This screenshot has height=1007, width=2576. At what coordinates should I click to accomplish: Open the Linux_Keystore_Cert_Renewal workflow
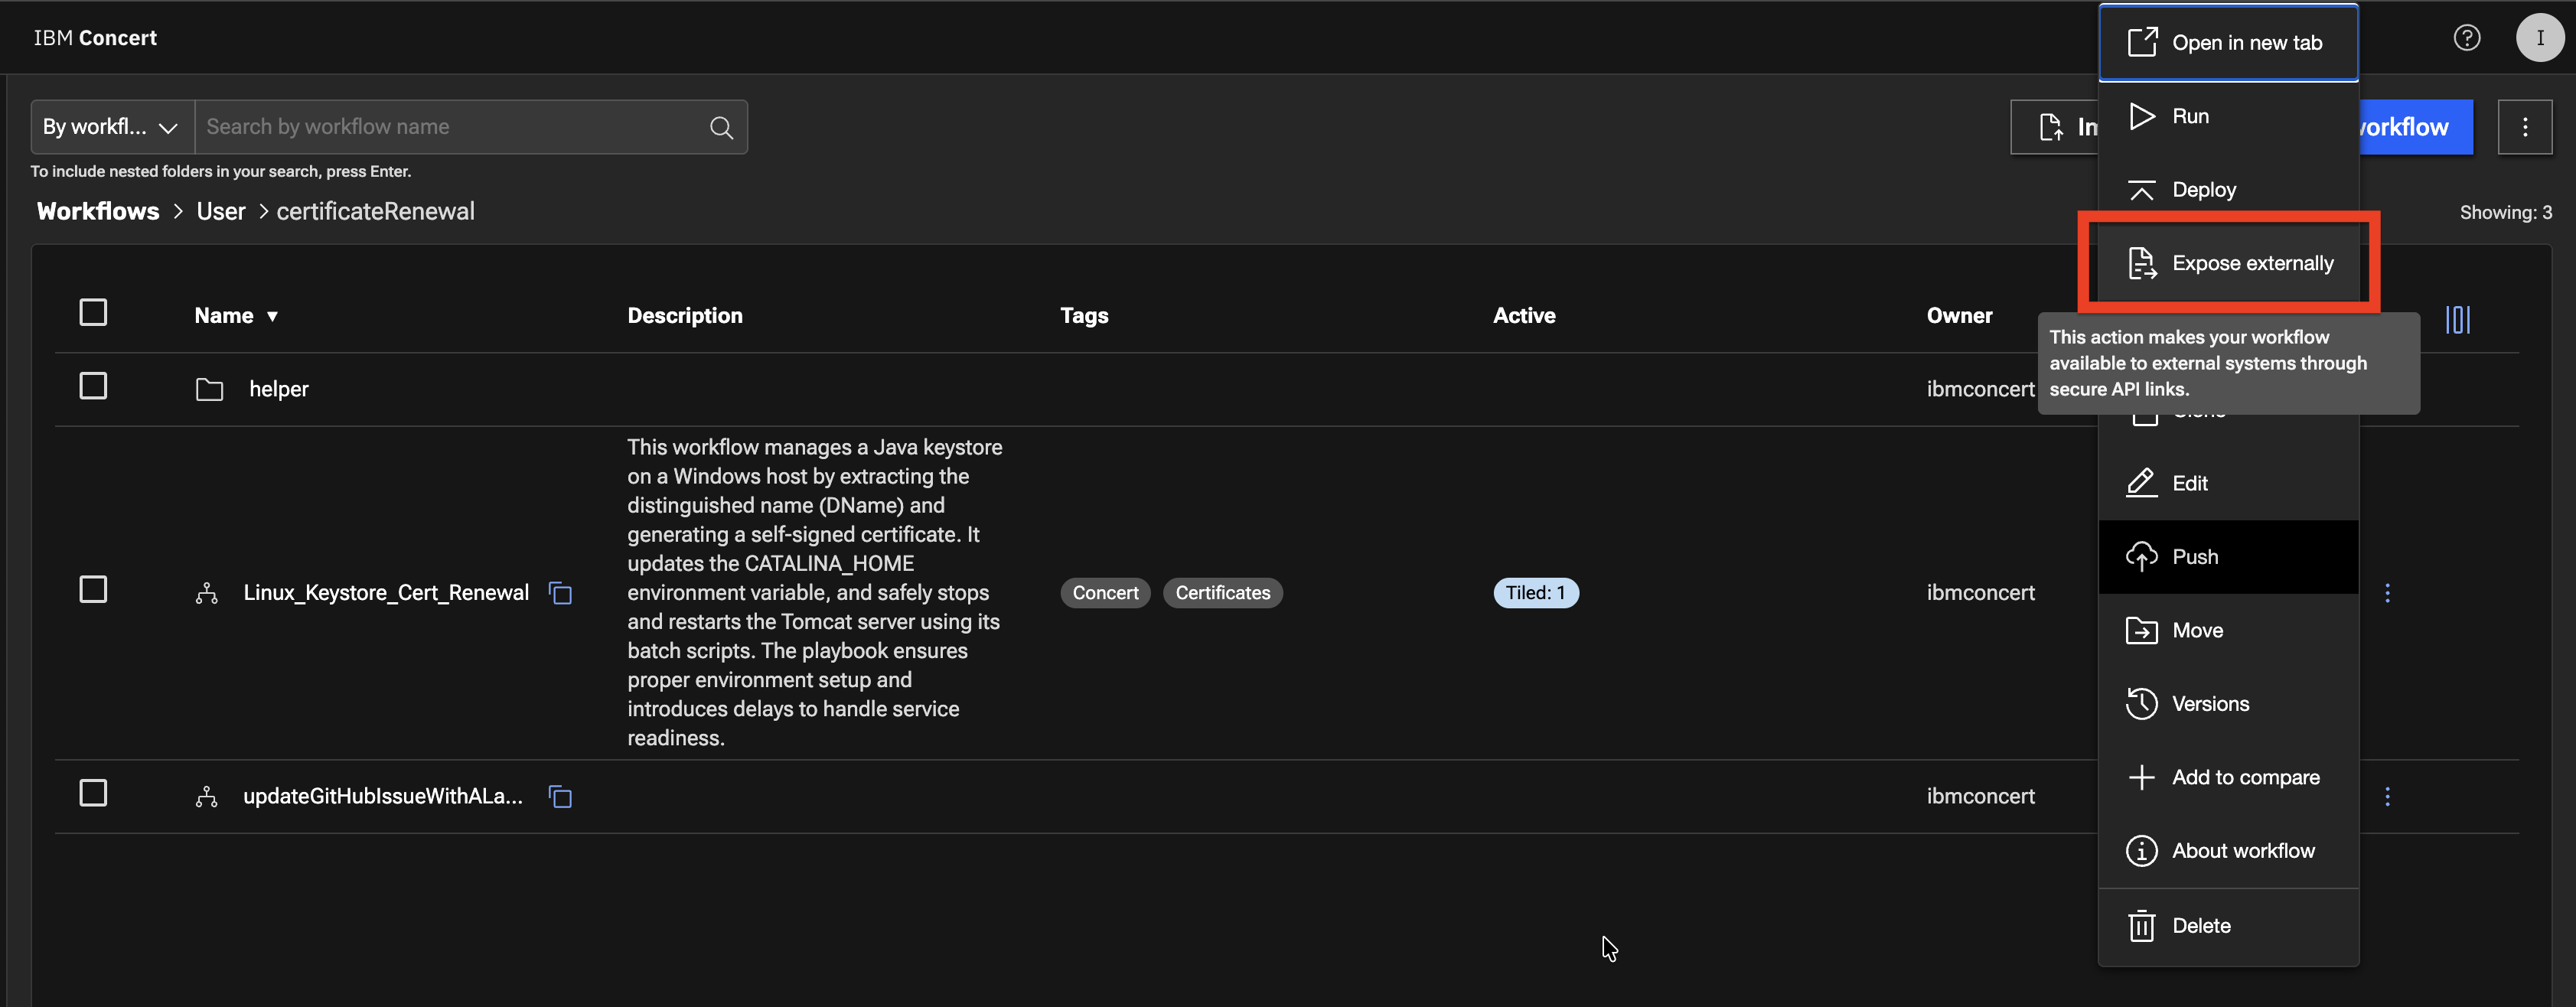point(386,593)
